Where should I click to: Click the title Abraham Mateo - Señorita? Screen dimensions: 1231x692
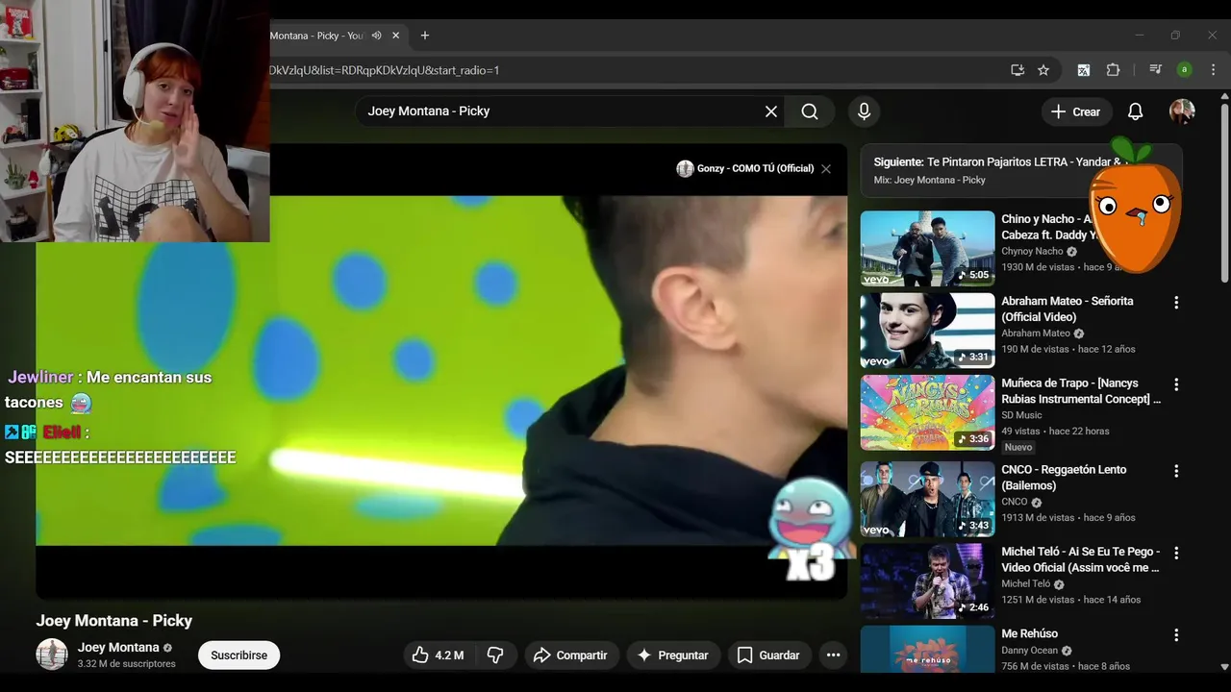pos(1068,309)
